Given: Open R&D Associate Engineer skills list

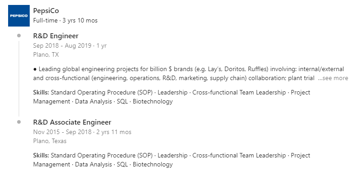Looking at the screenshot, I should (171, 160).
